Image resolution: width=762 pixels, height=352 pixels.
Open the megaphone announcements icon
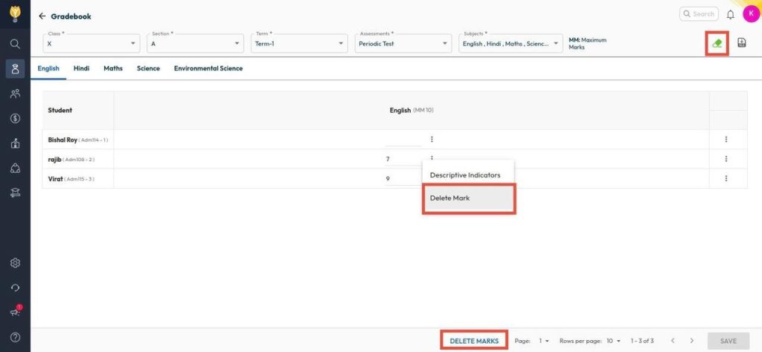[15, 312]
